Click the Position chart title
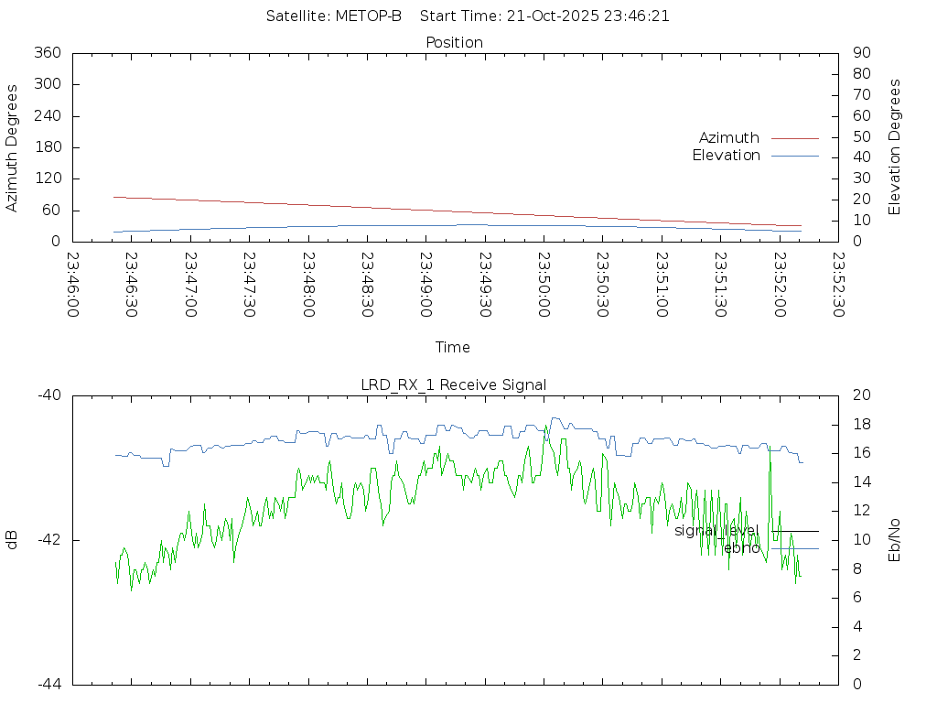This screenshot has height=703, width=937. (454, 42)
